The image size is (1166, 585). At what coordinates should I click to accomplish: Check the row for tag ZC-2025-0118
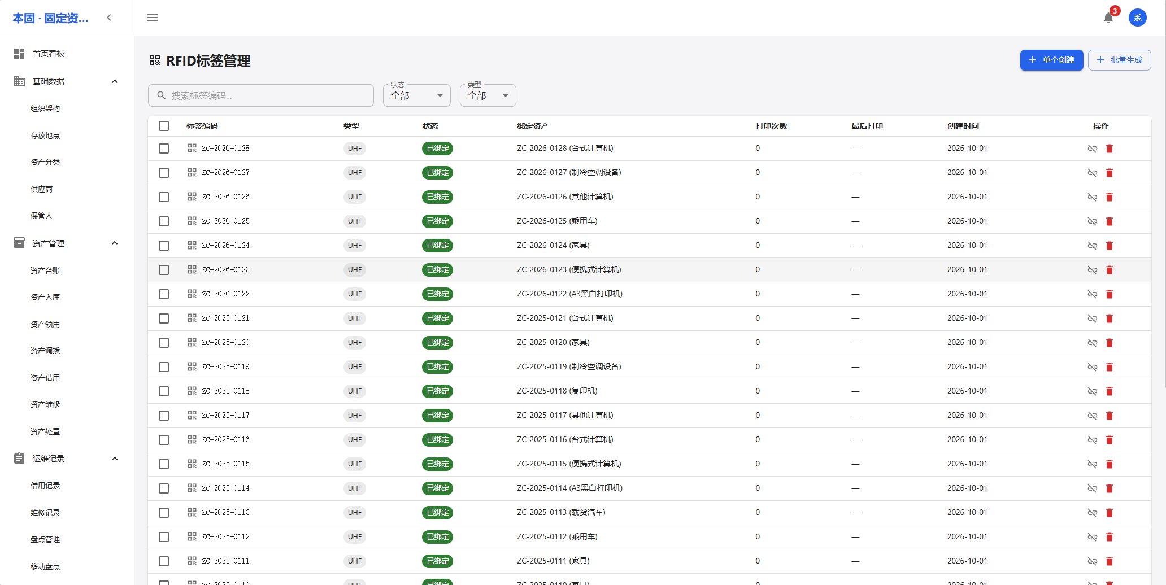tap(164, 391)
